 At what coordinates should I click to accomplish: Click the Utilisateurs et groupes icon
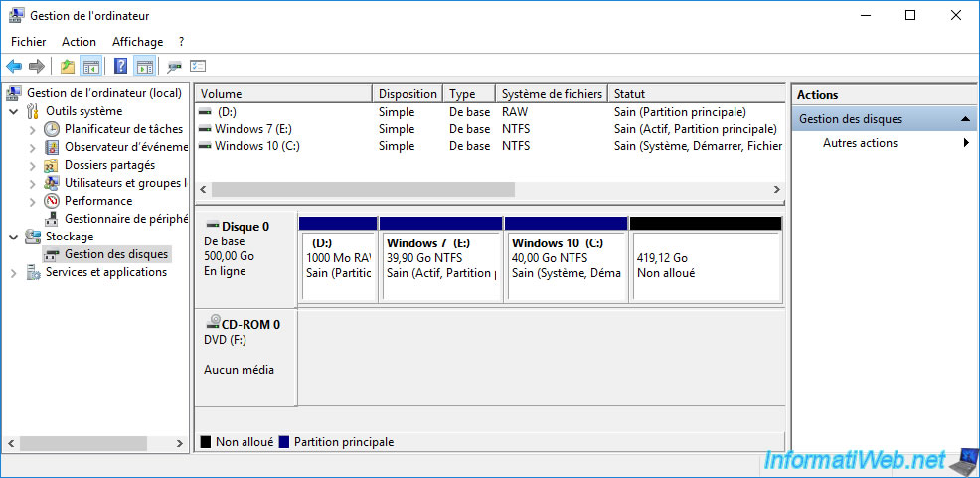(52, 183)
